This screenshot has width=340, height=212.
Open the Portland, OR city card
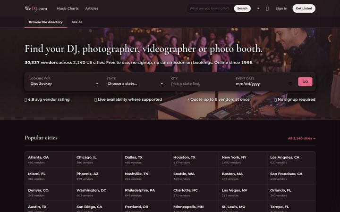coord(146,207)
